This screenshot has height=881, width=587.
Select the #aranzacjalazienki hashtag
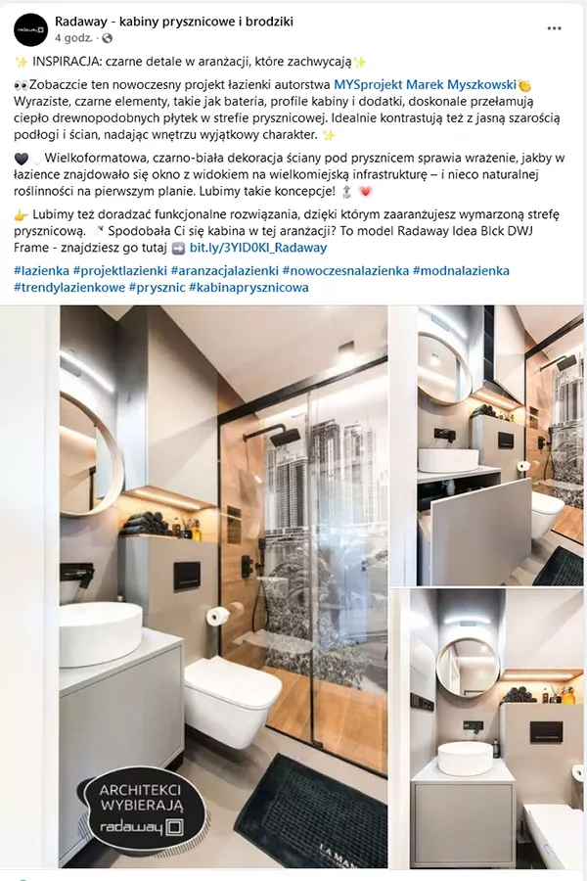coord(225,271)
